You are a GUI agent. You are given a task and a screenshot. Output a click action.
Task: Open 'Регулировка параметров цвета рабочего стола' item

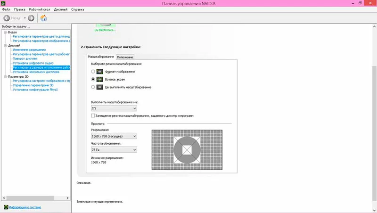pyautogui.click(x=41, y=54)
